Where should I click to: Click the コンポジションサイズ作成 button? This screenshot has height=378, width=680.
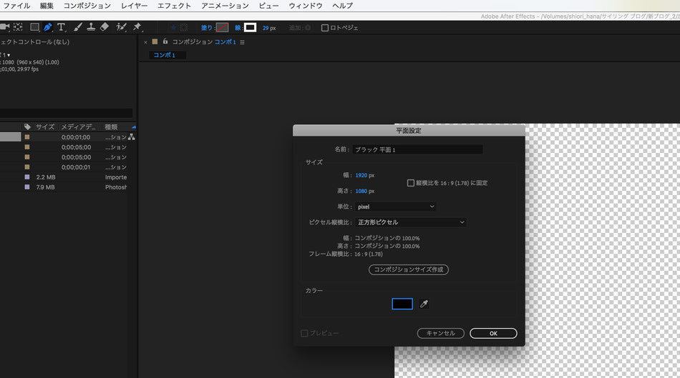[x=409, y=269]
